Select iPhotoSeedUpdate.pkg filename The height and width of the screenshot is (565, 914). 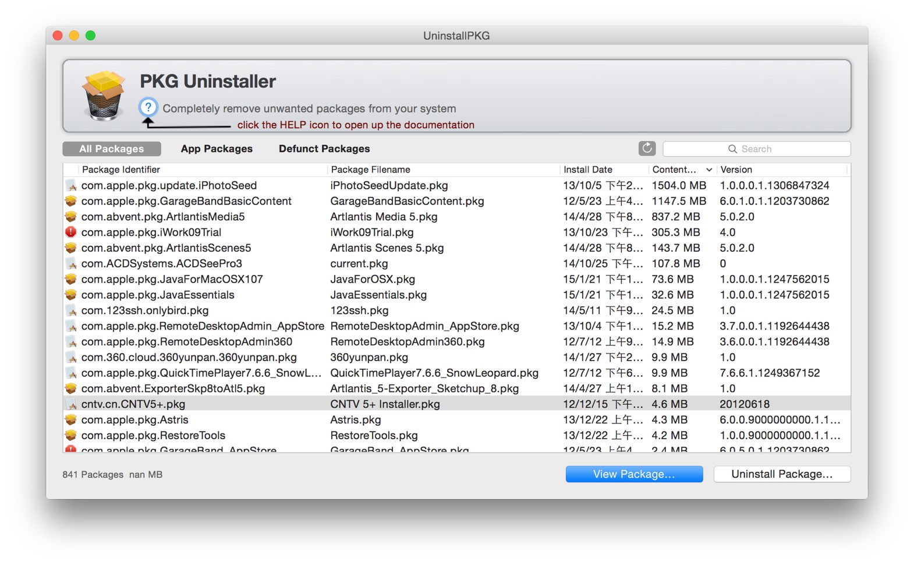click(x=389, y=185)
